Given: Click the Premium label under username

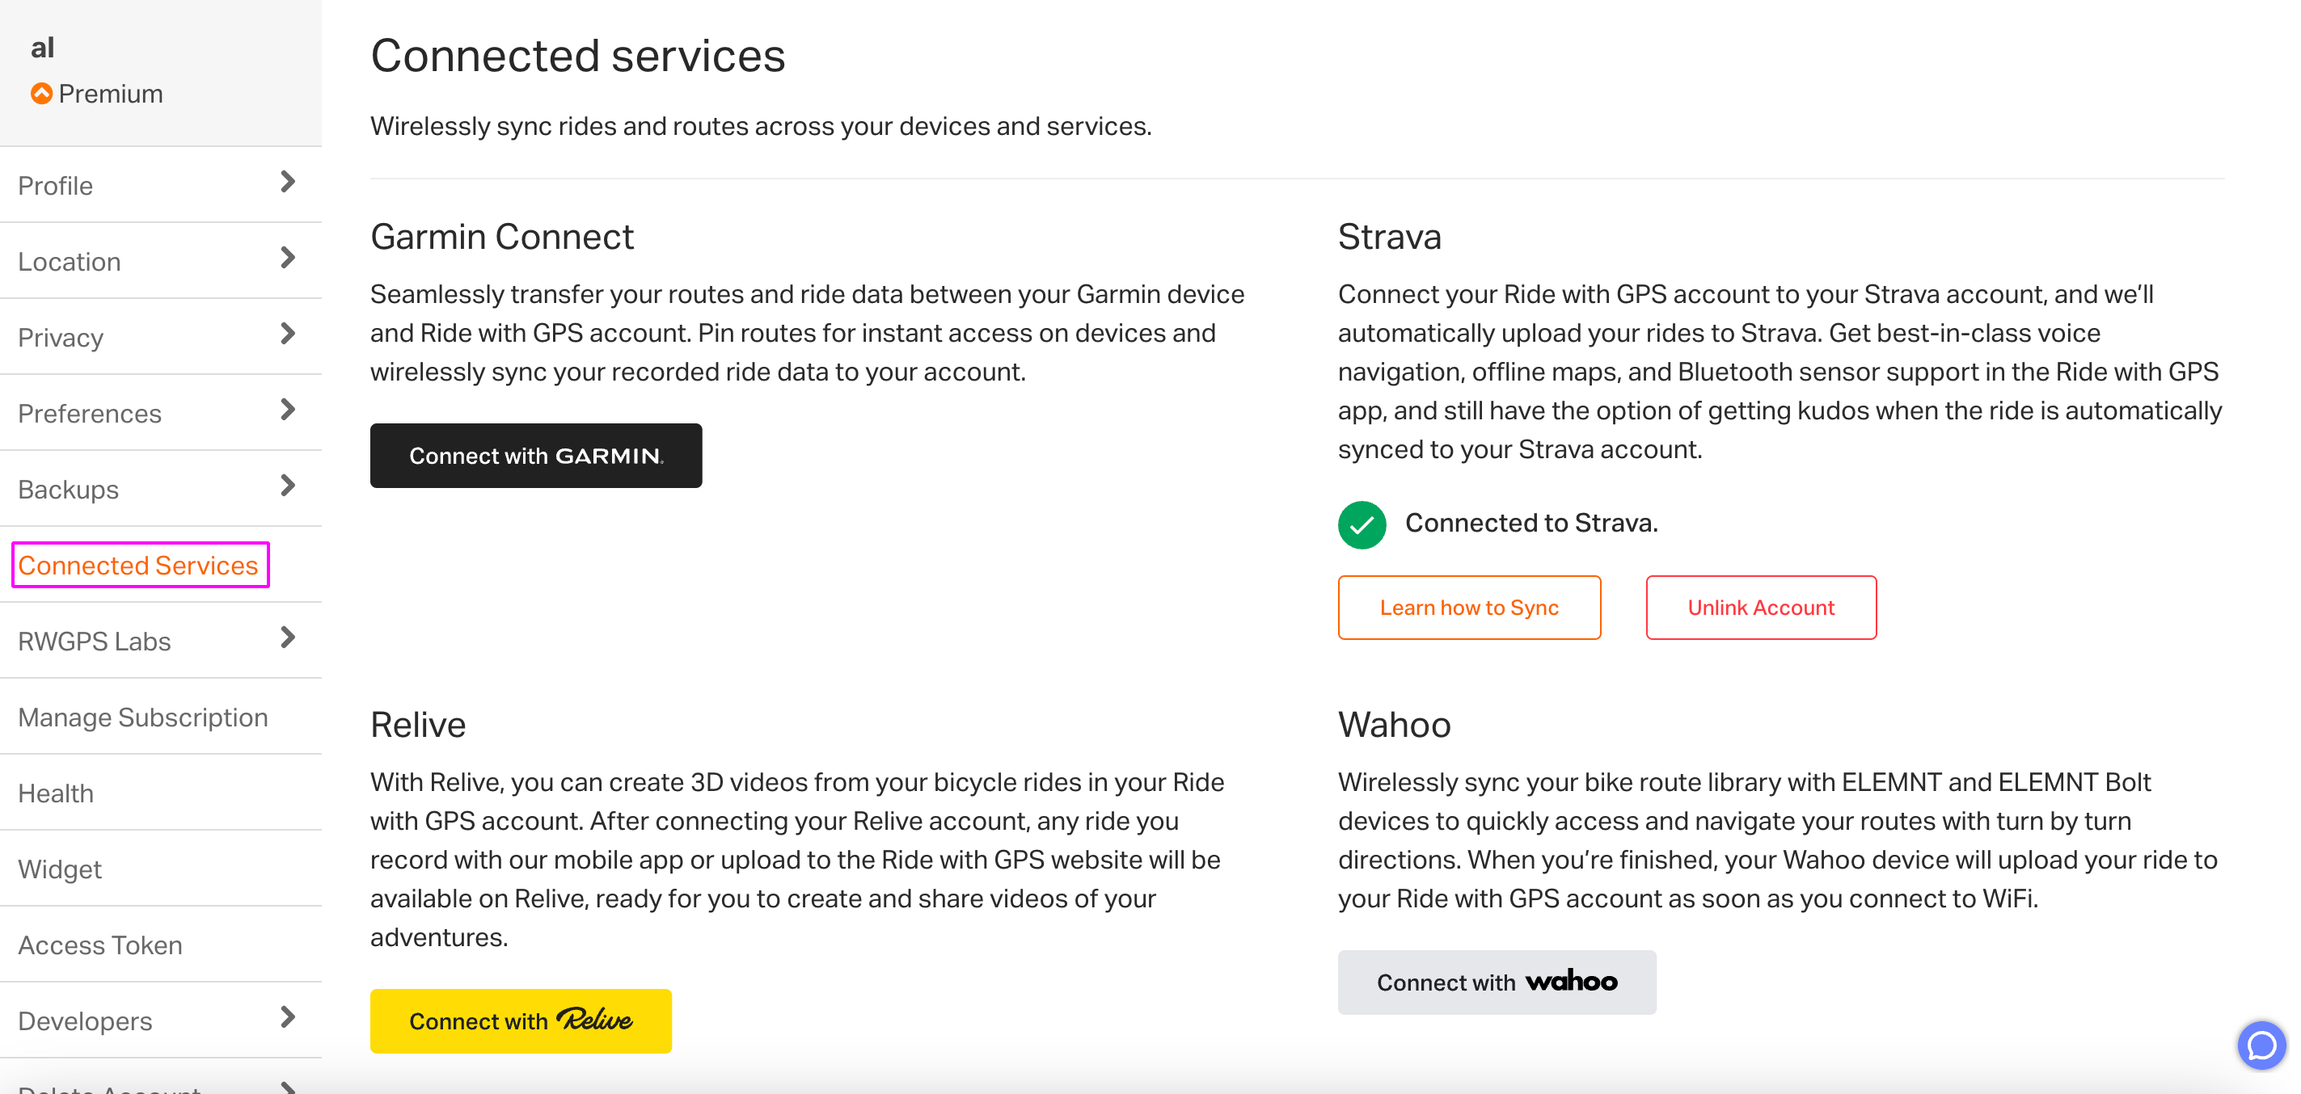Looking at the screenshot, I should click(111, 94).
